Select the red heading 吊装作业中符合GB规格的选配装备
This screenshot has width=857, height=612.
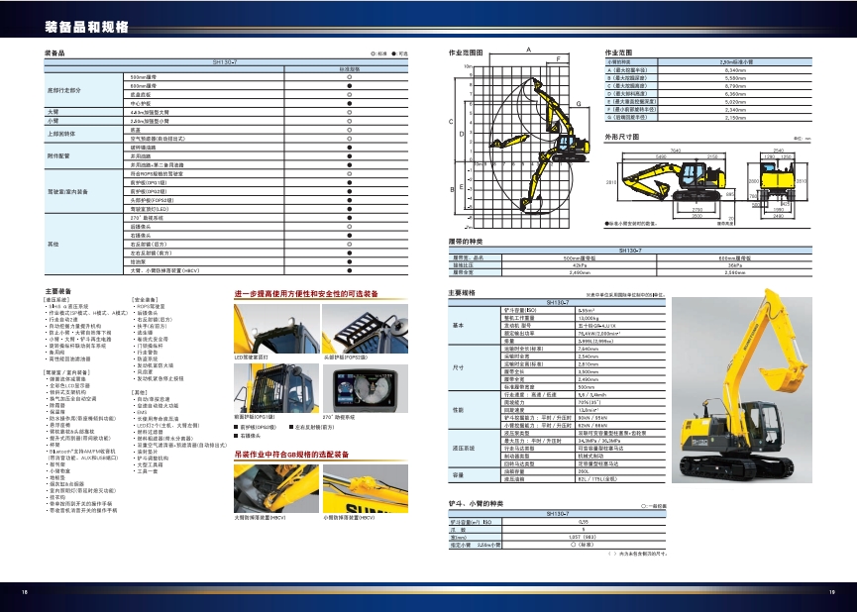click(x=291, y=455)
